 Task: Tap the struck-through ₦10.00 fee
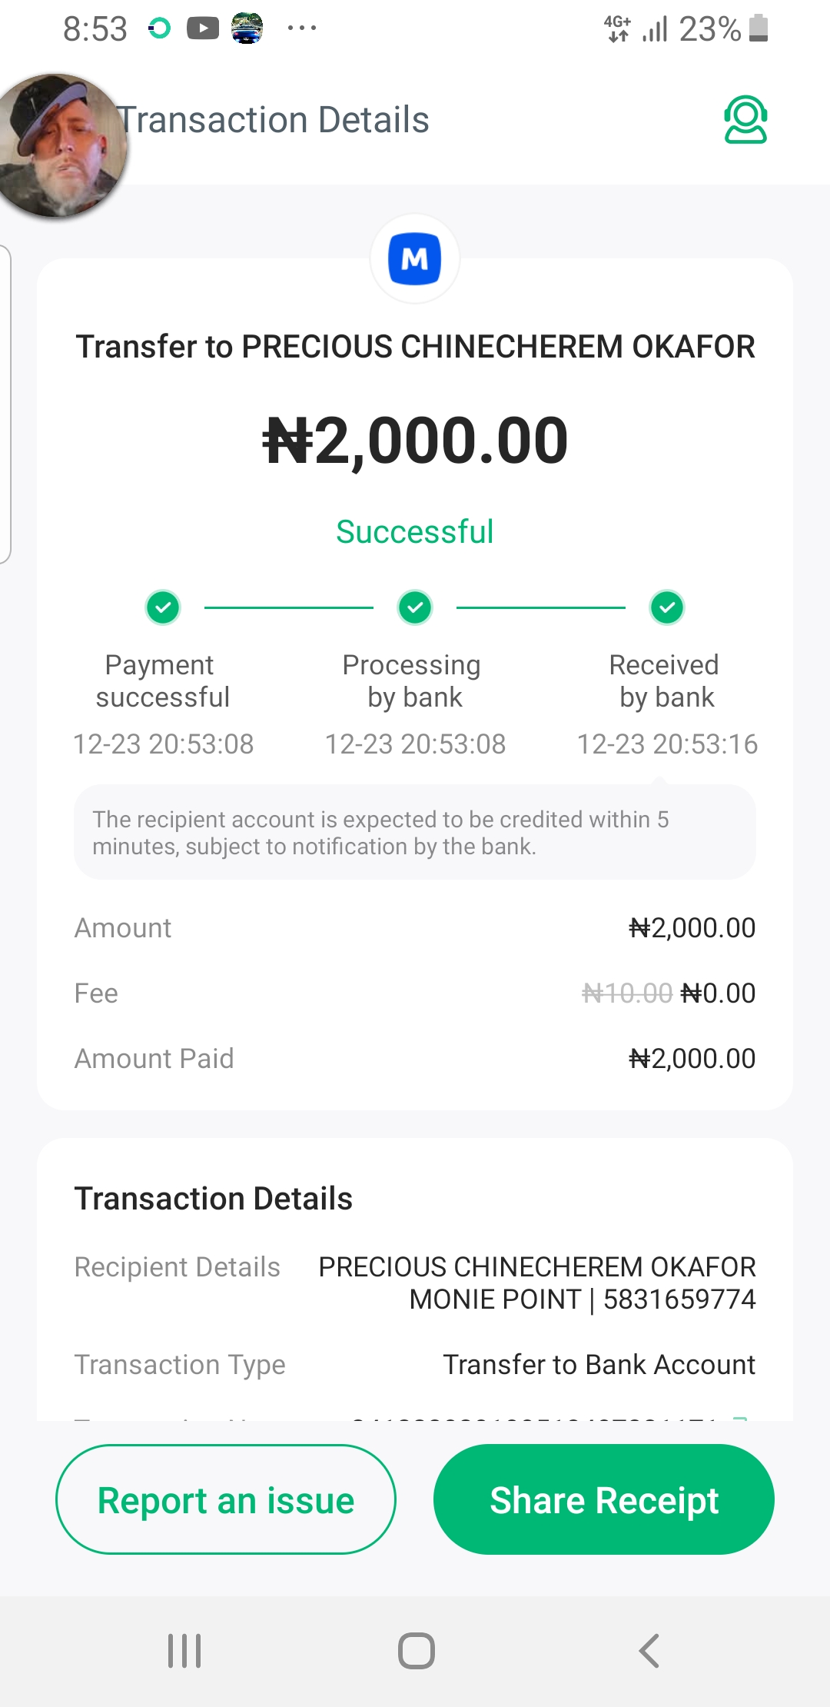click(627, 993)
